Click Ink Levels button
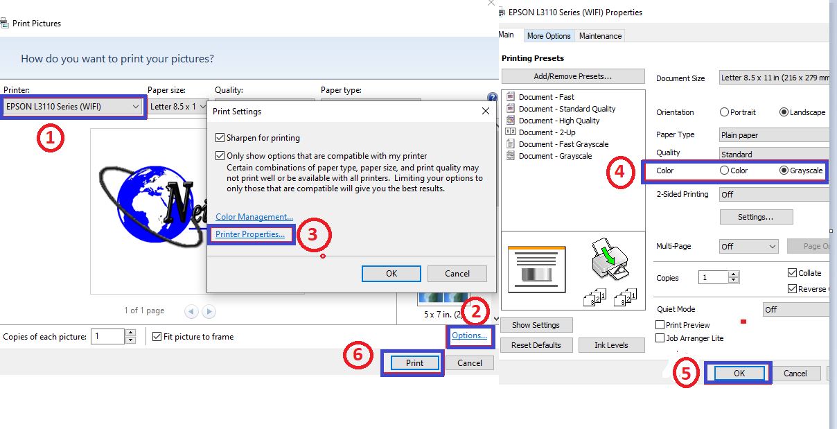 (x=611, y=345)
